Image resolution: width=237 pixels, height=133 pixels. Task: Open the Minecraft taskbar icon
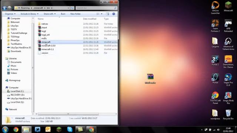click(59, 130)
